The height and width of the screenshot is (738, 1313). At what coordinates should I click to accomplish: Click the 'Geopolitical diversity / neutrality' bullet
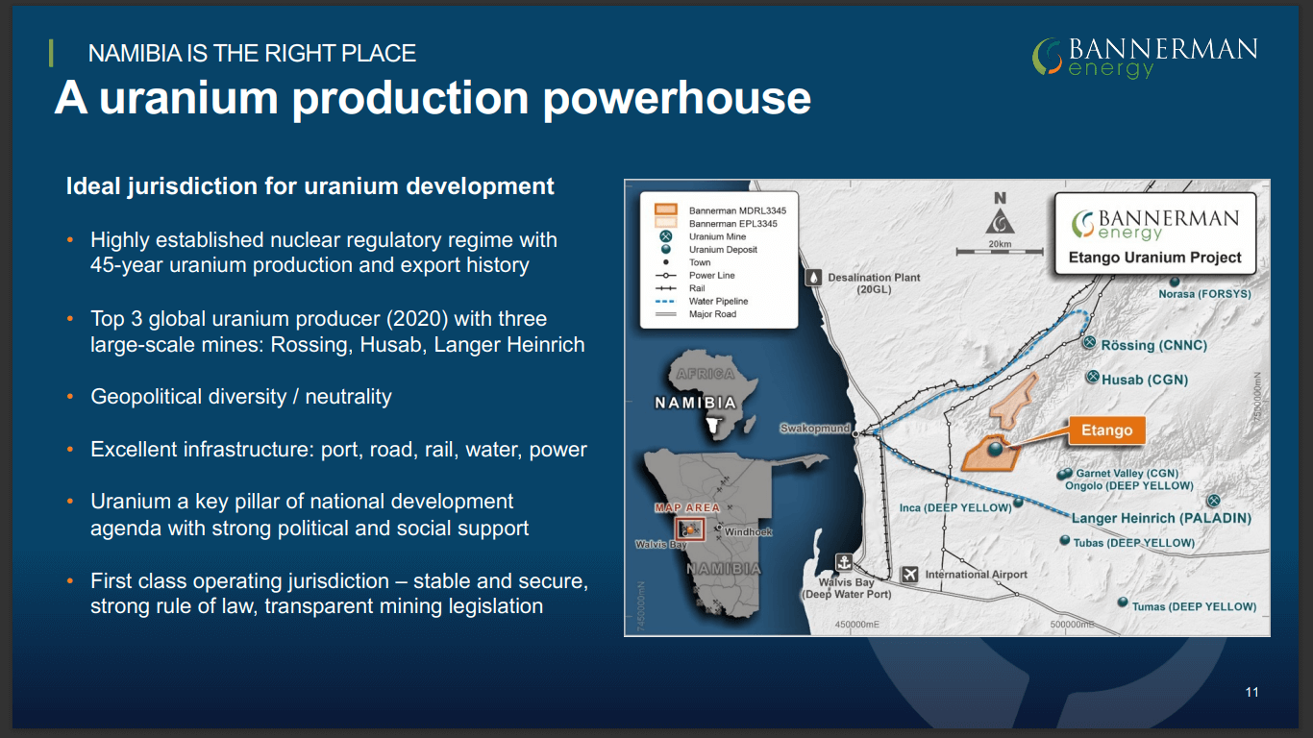241,397
